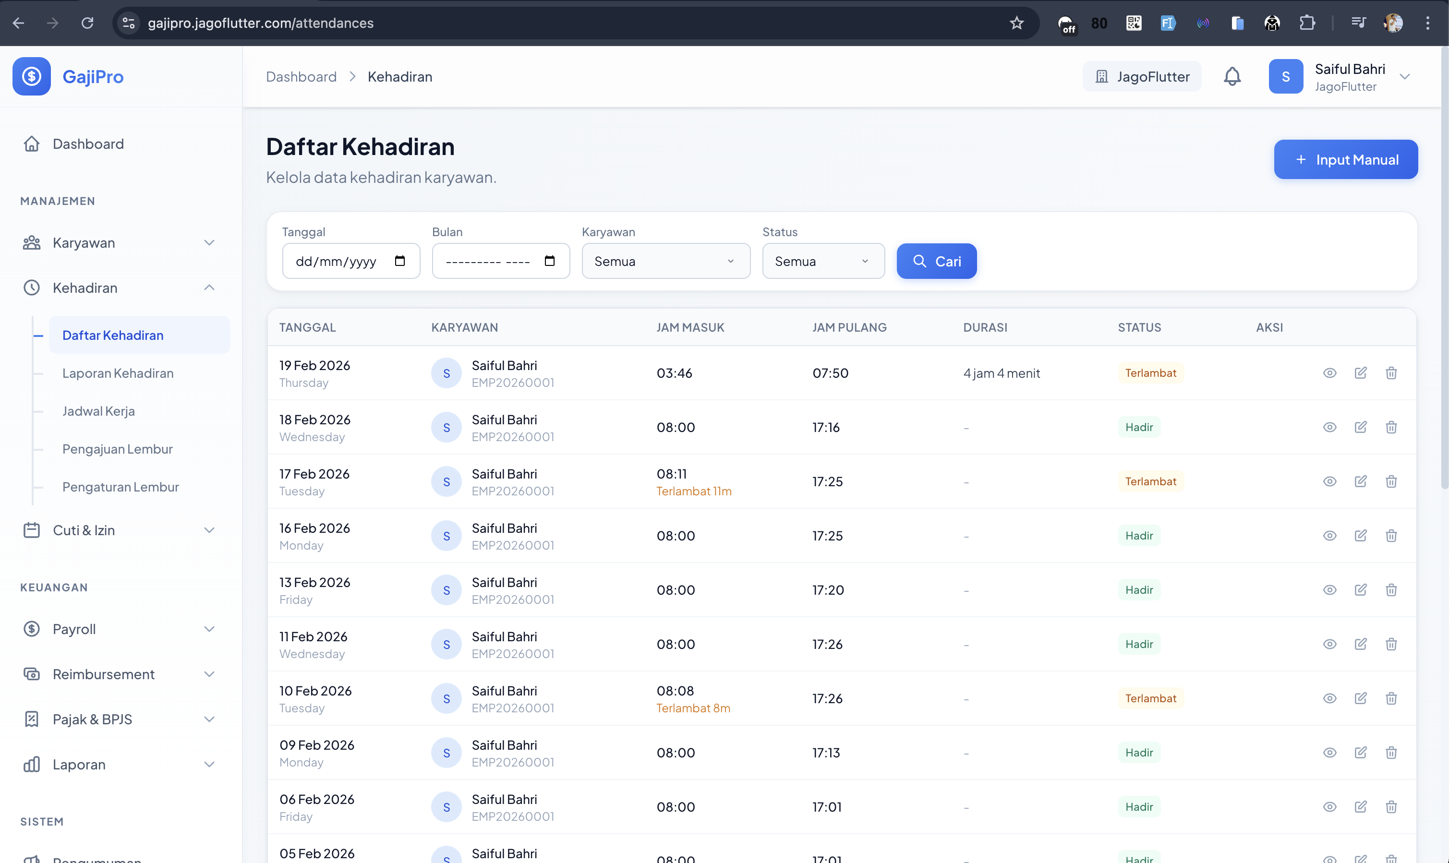1449x863 pixels.
Task: Open Pengajuan Lembur in sidebar
Action: (x=117, y=449)
